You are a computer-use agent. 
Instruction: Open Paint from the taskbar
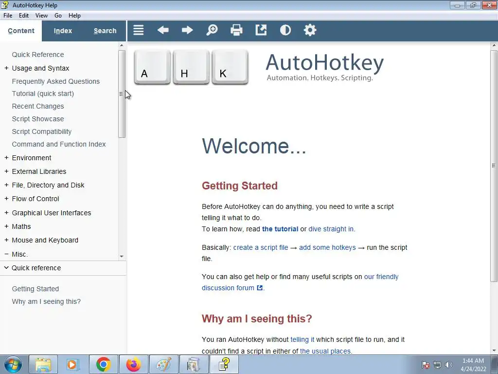[x=163, y=364]
